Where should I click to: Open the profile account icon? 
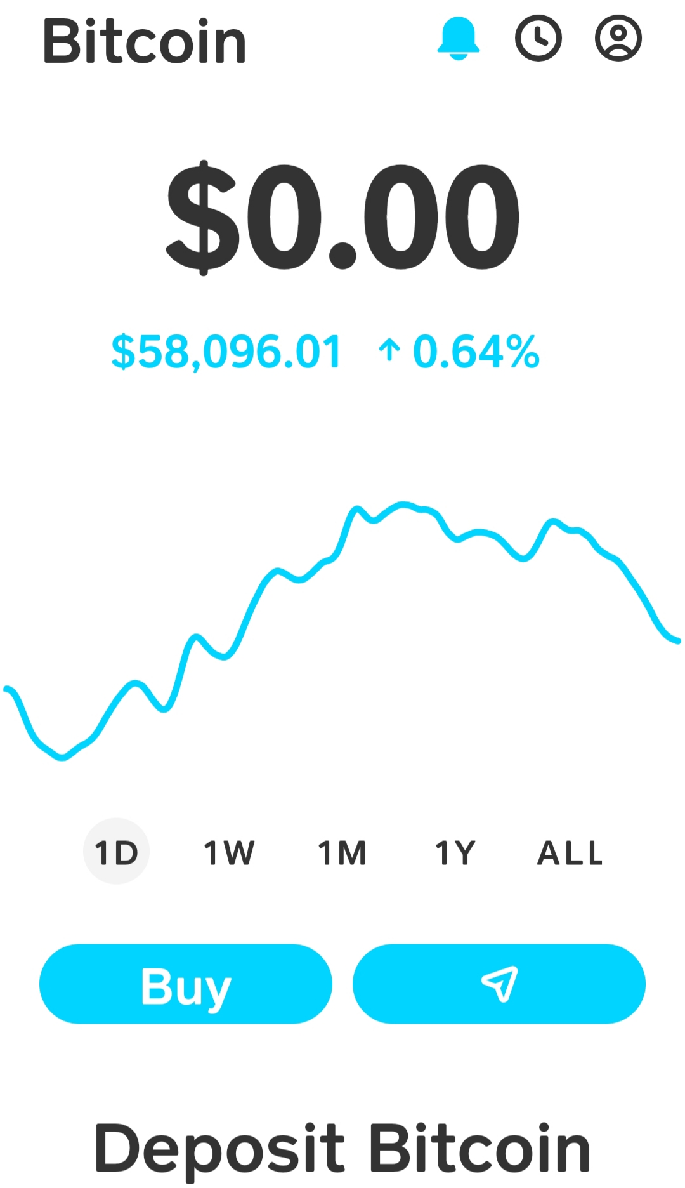(x=618, y=39)
